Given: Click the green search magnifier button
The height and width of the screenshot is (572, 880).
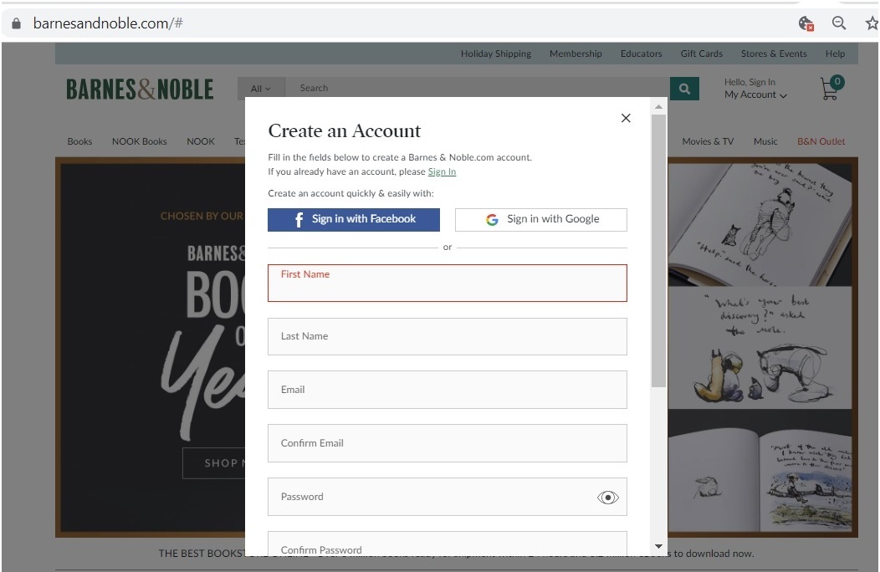Looking at the screenshot, I should [684, 89].
